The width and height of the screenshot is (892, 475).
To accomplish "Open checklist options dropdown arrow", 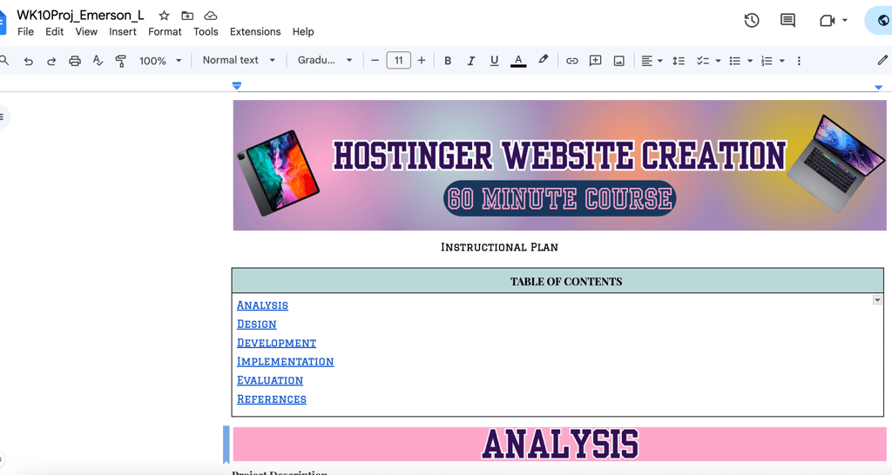I will tap(718, 61).
